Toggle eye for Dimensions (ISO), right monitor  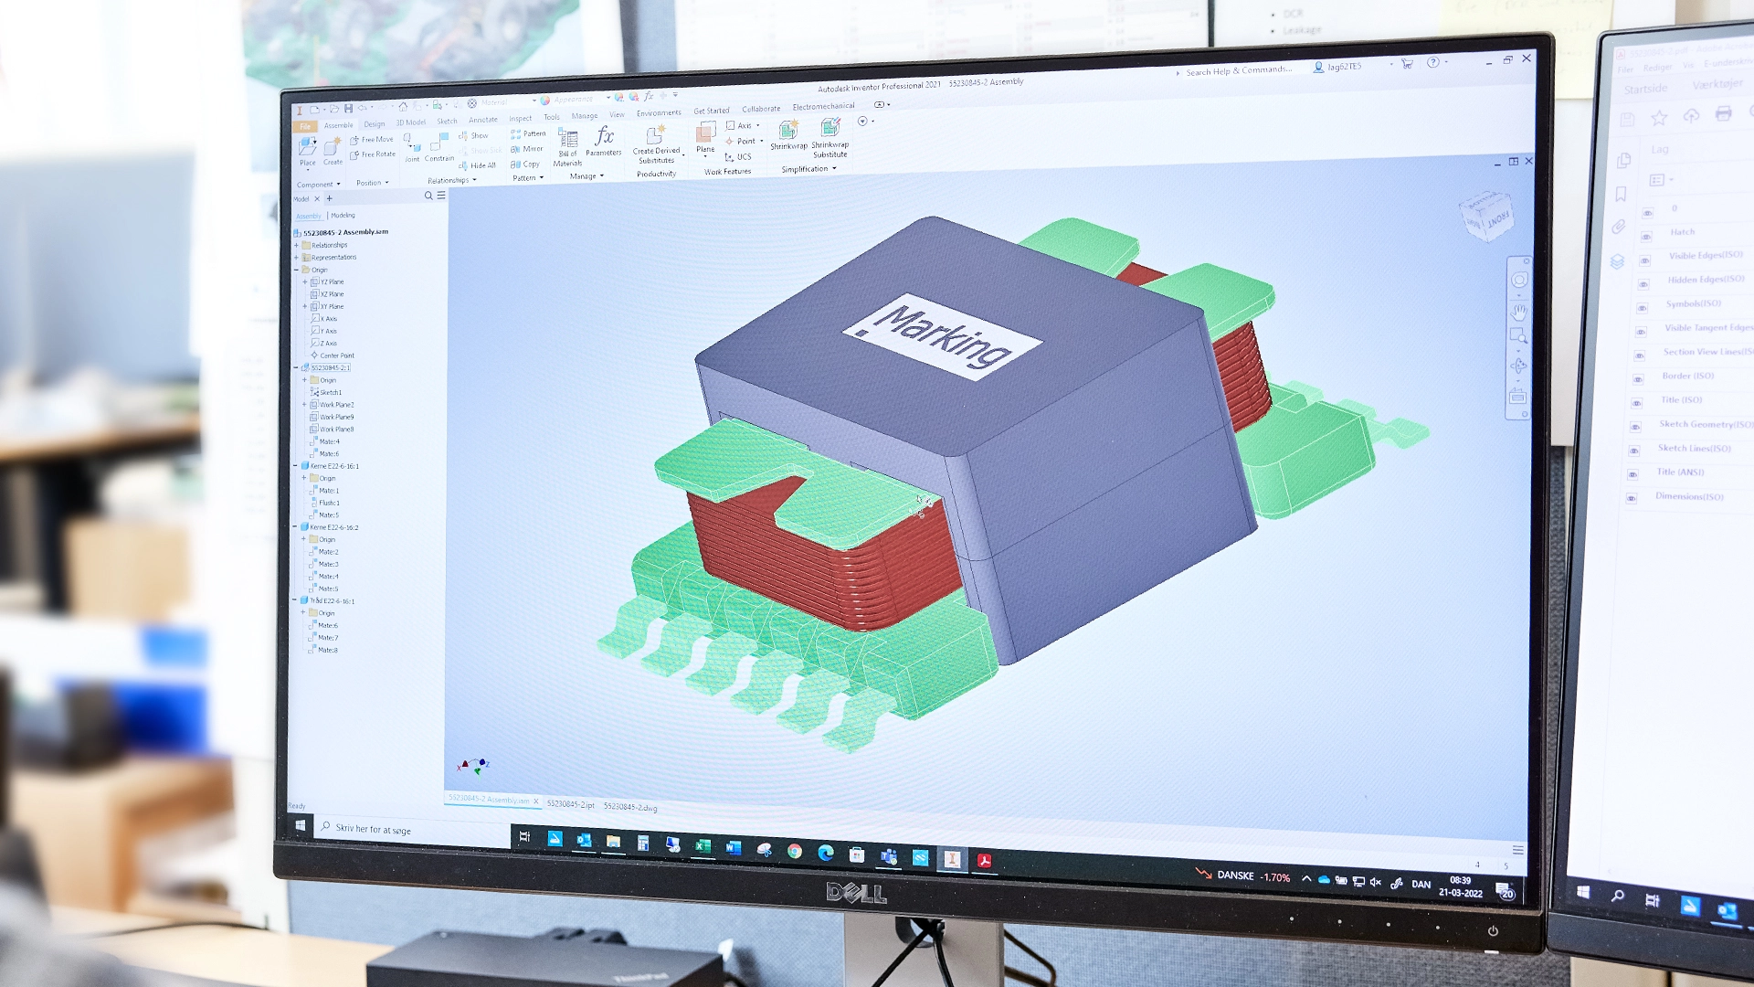tap(1632, 499)
